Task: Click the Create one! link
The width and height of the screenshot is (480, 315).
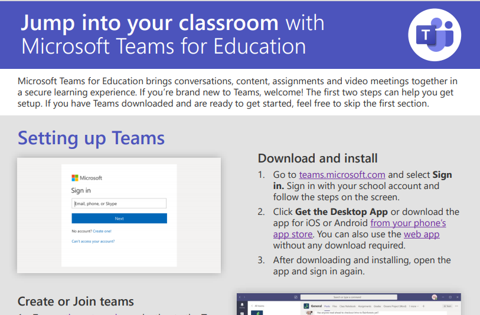Action: [102, 231]
